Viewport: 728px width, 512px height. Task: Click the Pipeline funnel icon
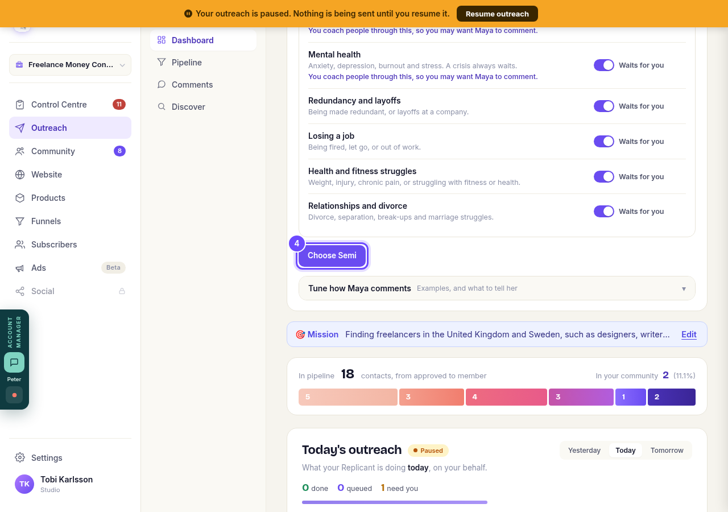click(162, 63)
